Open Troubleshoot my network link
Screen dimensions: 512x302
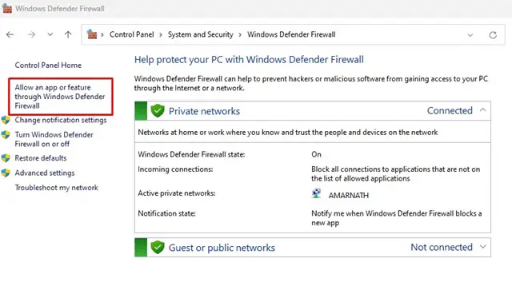pos(57,188)
